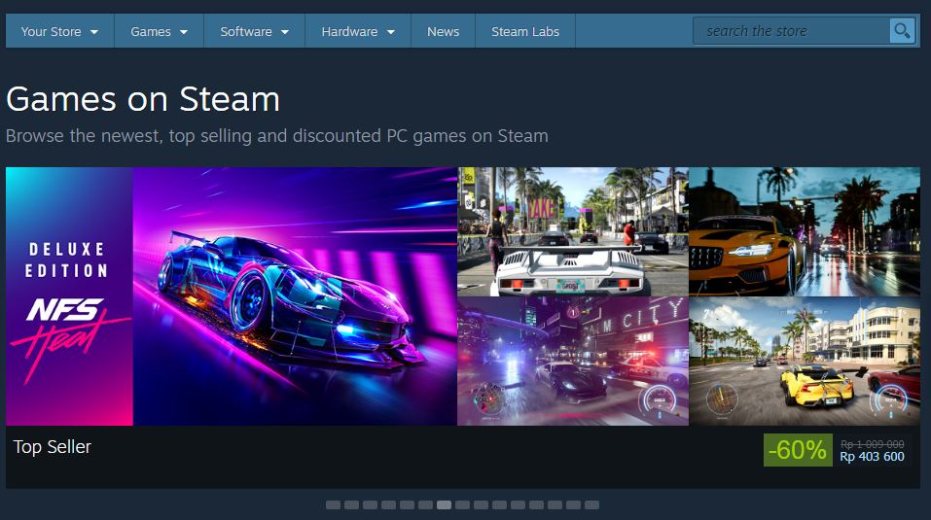Viewport: 931px width, 520px height.
Task: Click the DELUXE EDITION text on banner
Action: pos(66,260)
